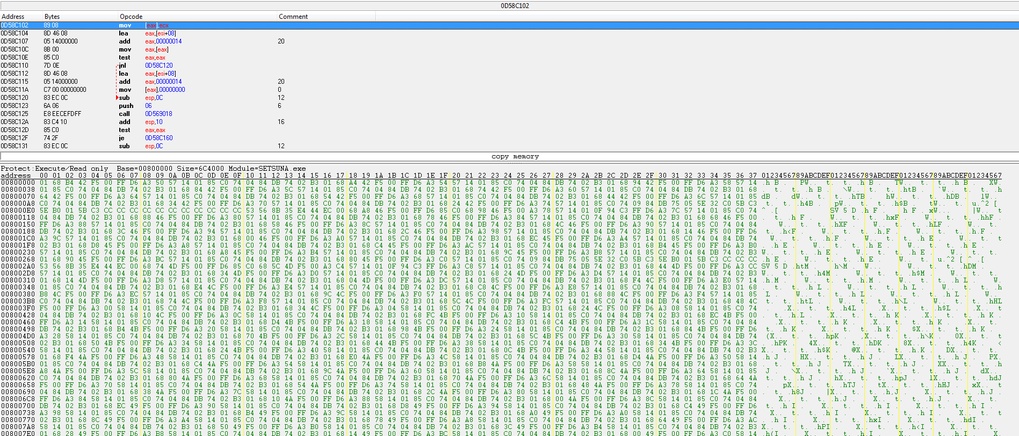Select the jnl 0D58C120 jump instruction

[x=158, y=66]
